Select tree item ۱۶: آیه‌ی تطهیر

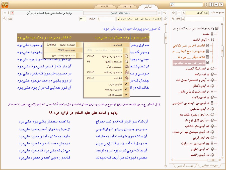(x=200, y=149)
